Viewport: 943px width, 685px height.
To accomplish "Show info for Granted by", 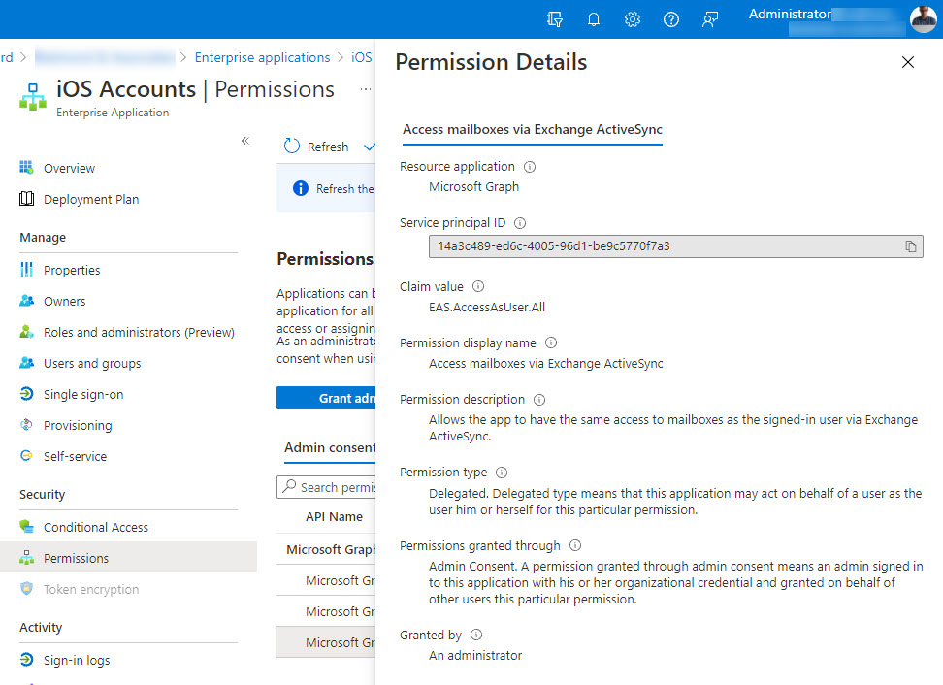I will (476, 635).
